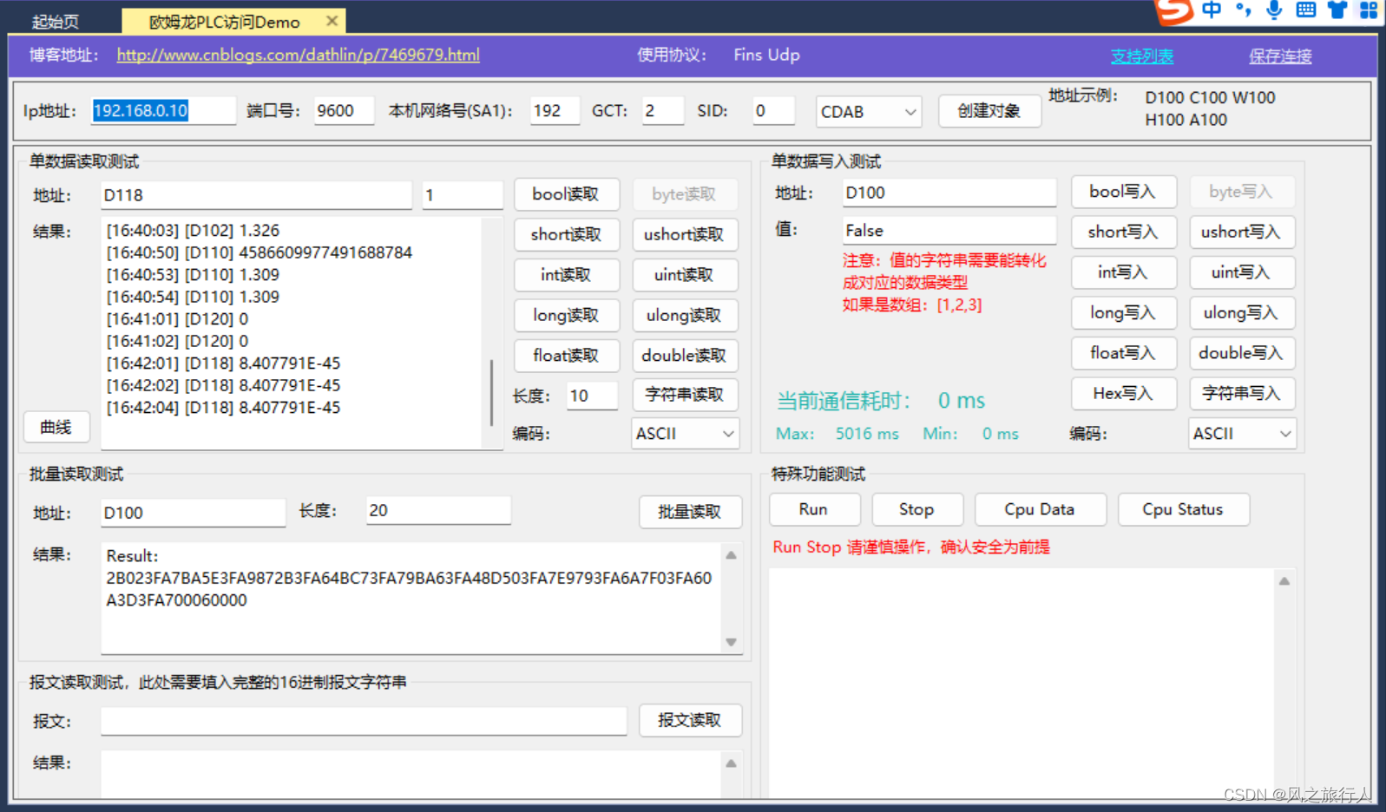Click the float写入 button

click(1123, 352)
